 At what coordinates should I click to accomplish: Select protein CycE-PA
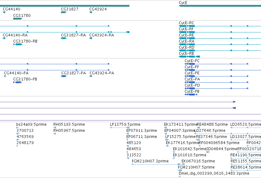tap(192, 79)
